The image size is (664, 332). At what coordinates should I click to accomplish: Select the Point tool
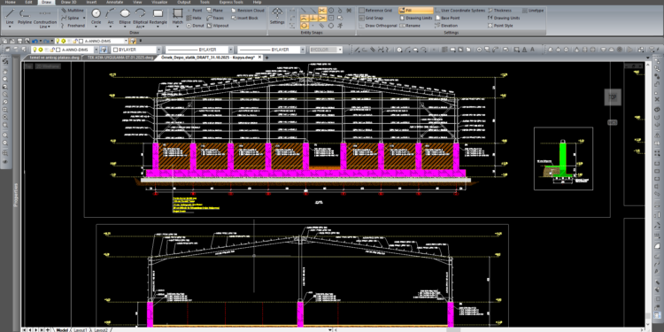[195, 10]
